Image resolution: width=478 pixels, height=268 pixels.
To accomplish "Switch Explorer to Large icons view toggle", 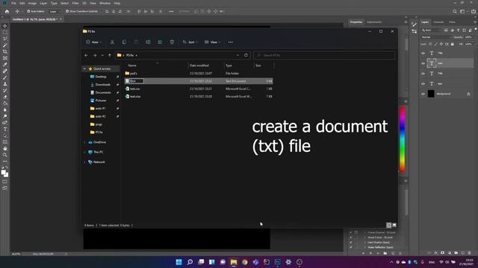I will [394, 225].
